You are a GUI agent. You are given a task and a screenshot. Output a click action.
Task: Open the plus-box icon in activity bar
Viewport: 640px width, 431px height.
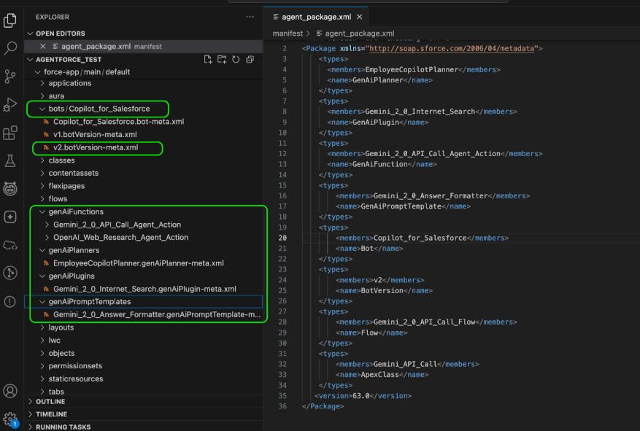point(9,217)
